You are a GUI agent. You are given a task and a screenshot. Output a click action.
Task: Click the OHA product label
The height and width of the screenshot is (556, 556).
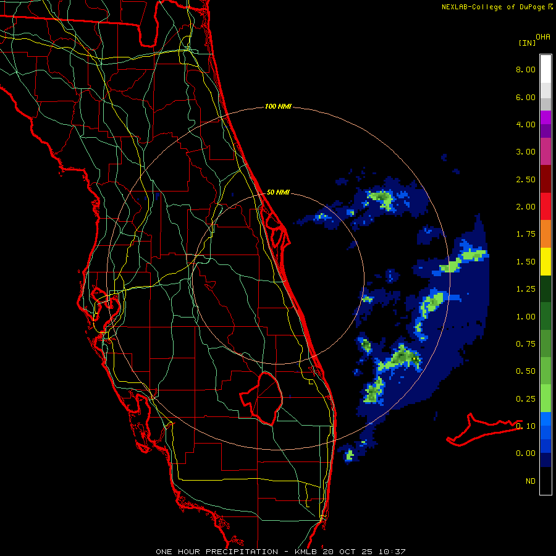coord(543,36)
